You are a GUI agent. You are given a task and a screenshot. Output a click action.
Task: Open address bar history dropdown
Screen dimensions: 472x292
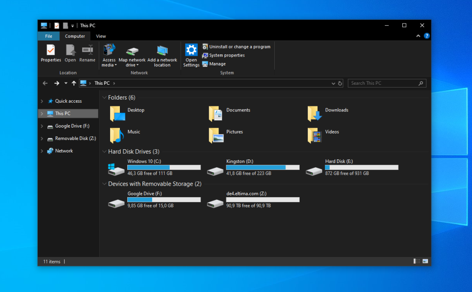tap(334, 83)
